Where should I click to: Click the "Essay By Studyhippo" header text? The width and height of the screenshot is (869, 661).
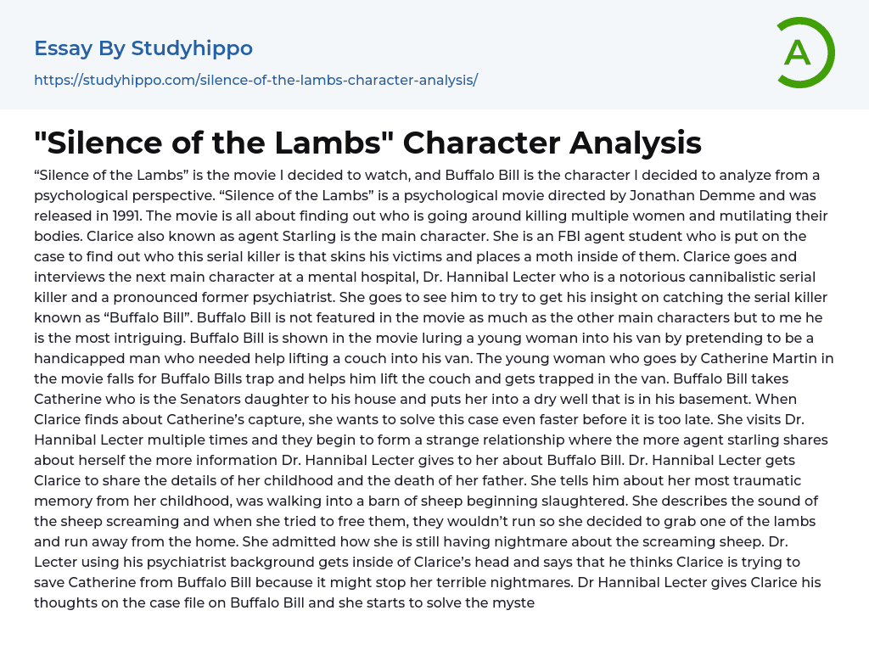tap(143, 48)
